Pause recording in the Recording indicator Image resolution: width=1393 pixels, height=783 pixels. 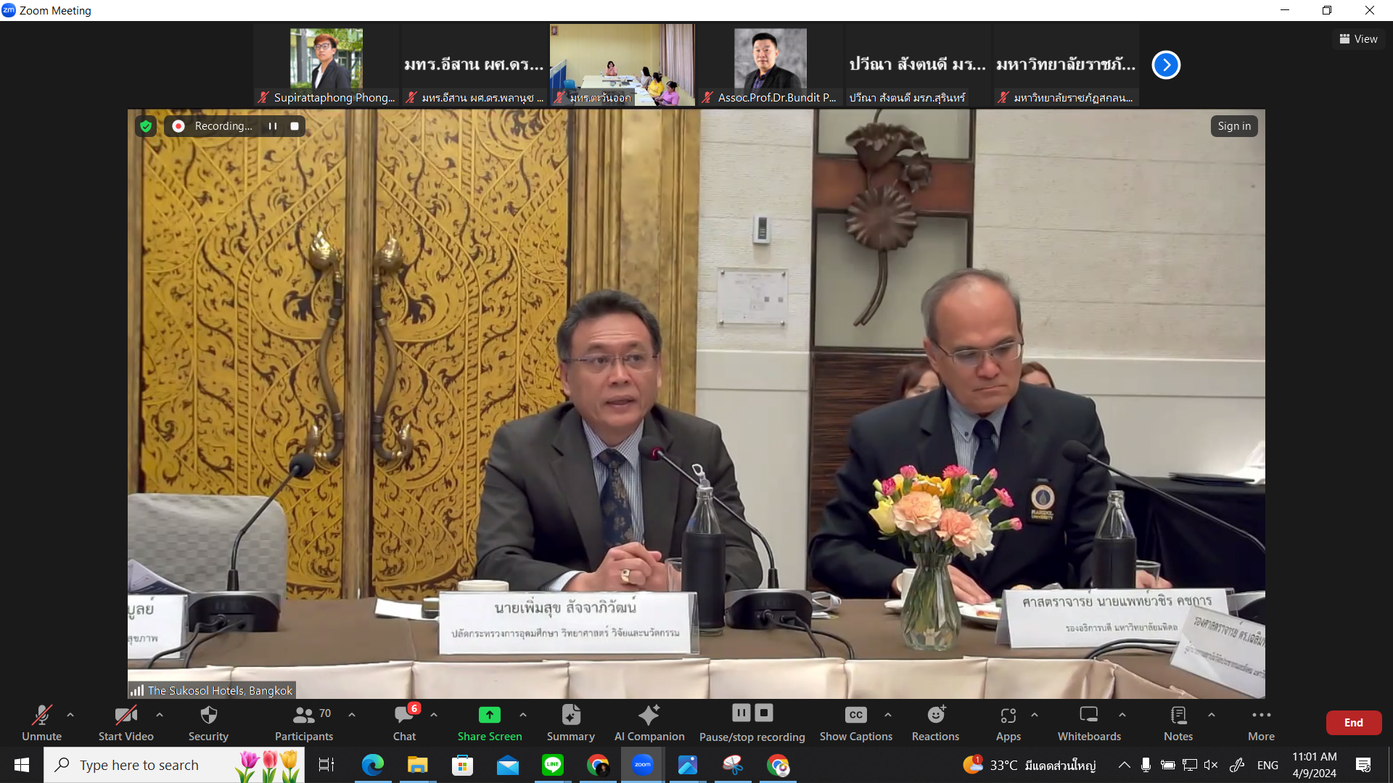[x=273, y=126]
